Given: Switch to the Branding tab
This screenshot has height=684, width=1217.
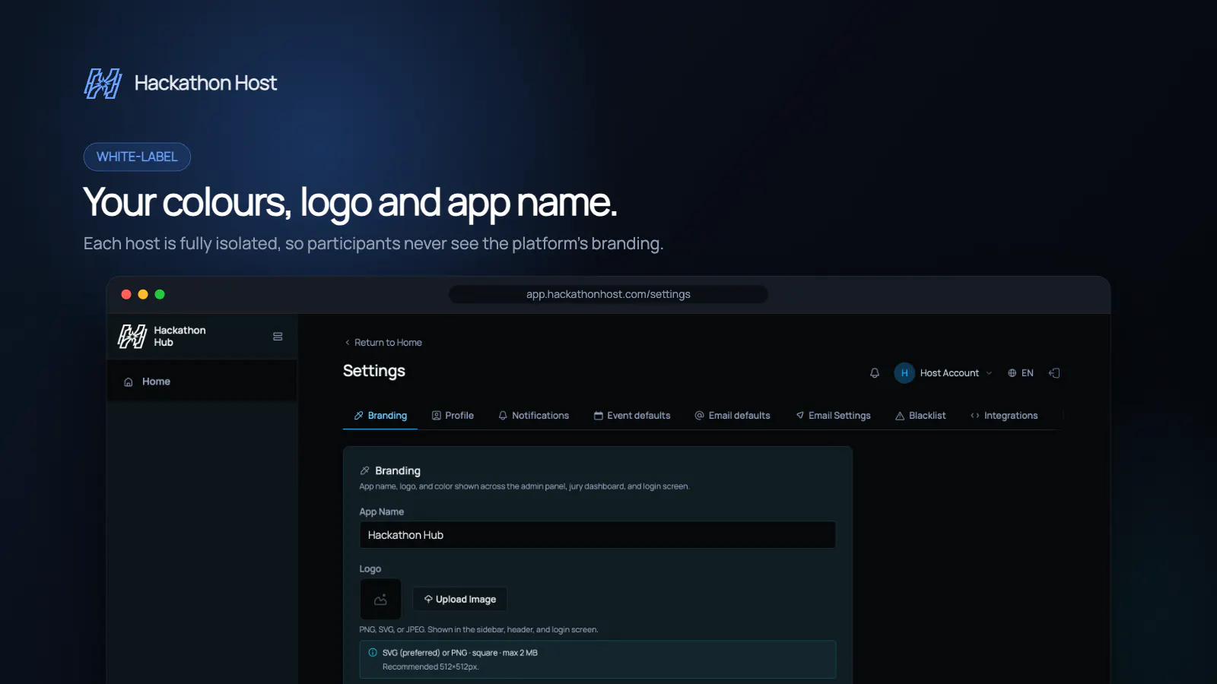Looking at the screenshot, I should (380, 416).
